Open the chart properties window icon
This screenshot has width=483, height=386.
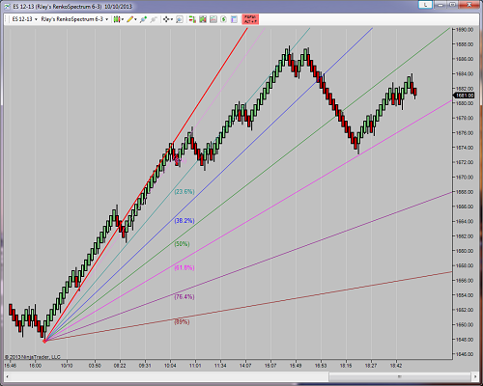point(234,19)
